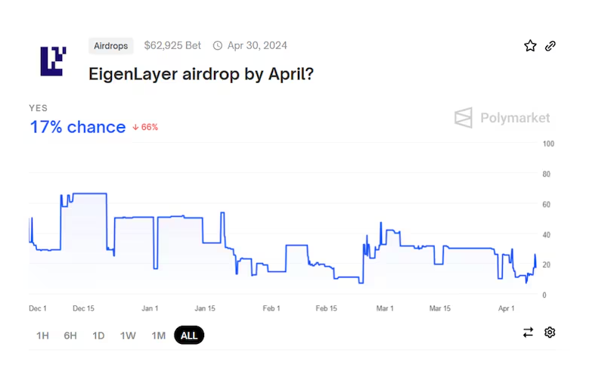The image size is (611, 365).
Task: Click the Jan 15 axis label
Action: (205, 308)
